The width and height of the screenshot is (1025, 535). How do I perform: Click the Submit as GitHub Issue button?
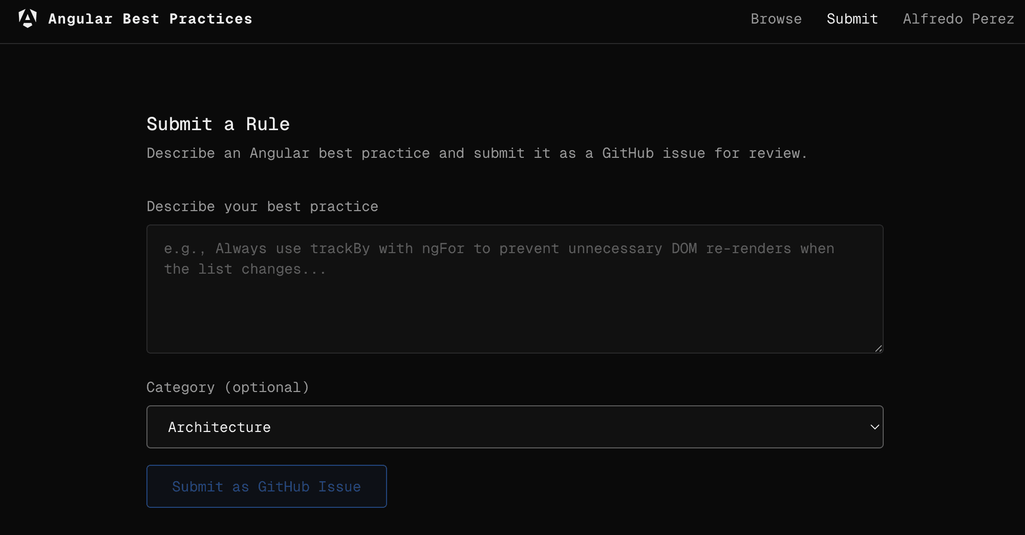tap(266, 486)
